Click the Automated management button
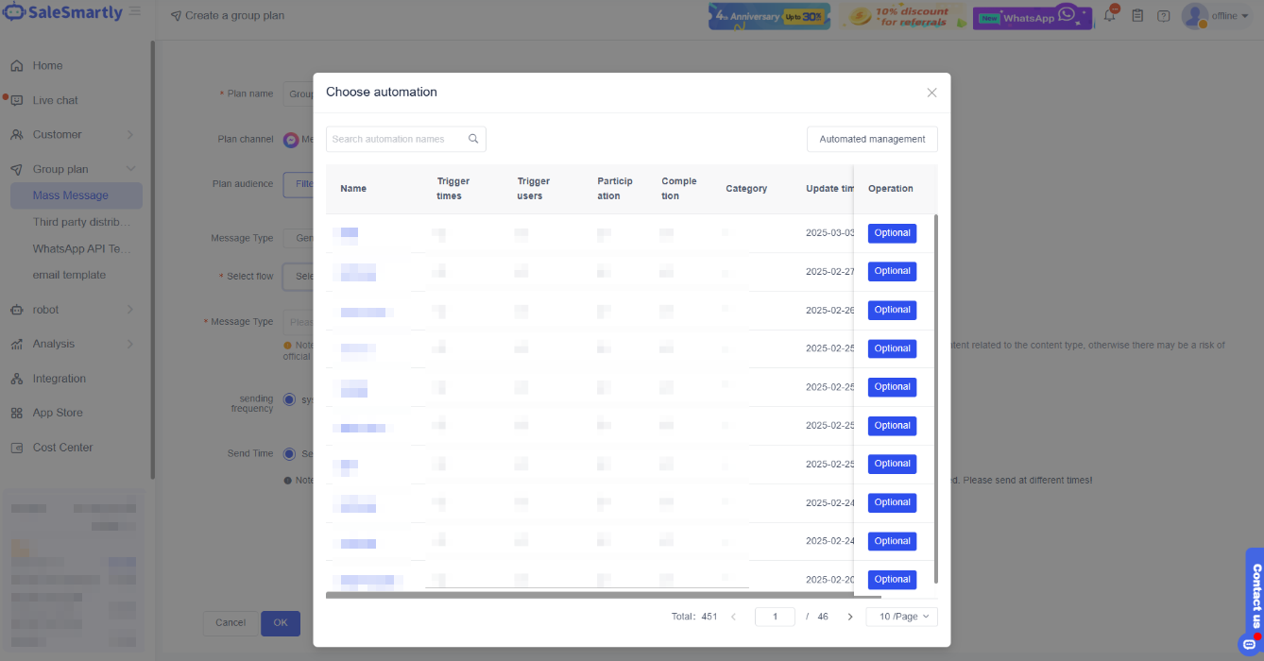 872,139
